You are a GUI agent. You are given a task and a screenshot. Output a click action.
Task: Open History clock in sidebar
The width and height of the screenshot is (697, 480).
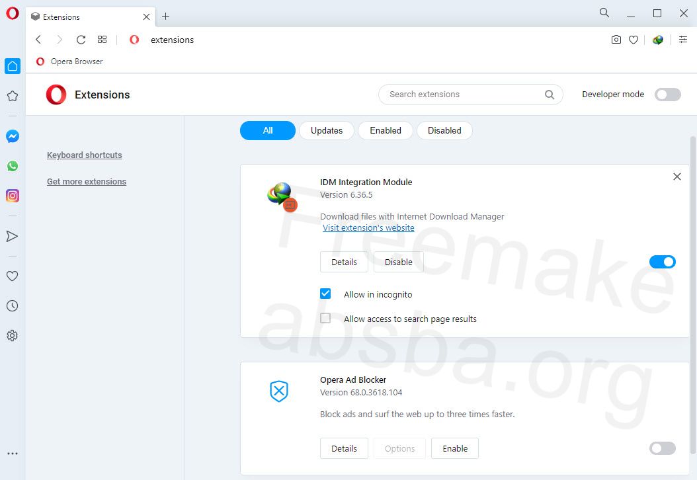coord(13,305)
